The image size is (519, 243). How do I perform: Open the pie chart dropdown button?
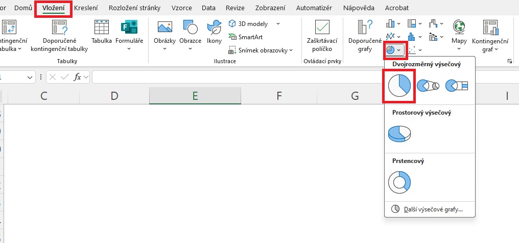pos(394,49)
